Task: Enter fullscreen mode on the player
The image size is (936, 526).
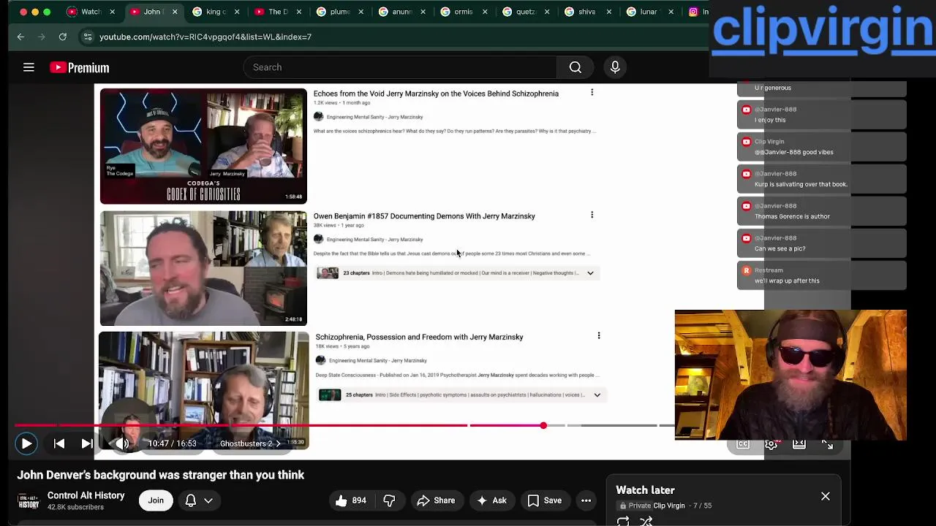Action: click(827, 444)
